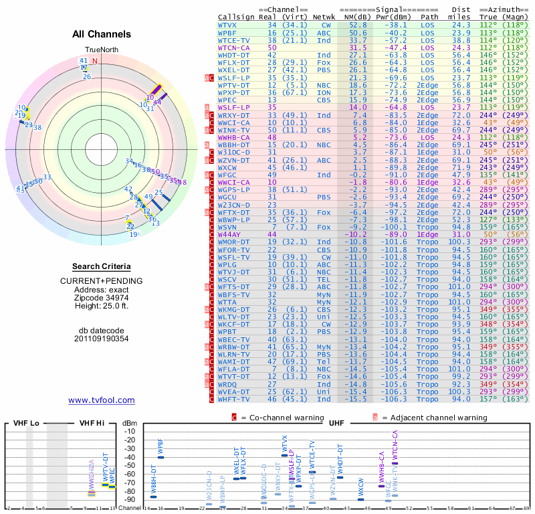Click the WXCW marker in UHF chart
Screen dimensions: 535x514
click(360, 500)
